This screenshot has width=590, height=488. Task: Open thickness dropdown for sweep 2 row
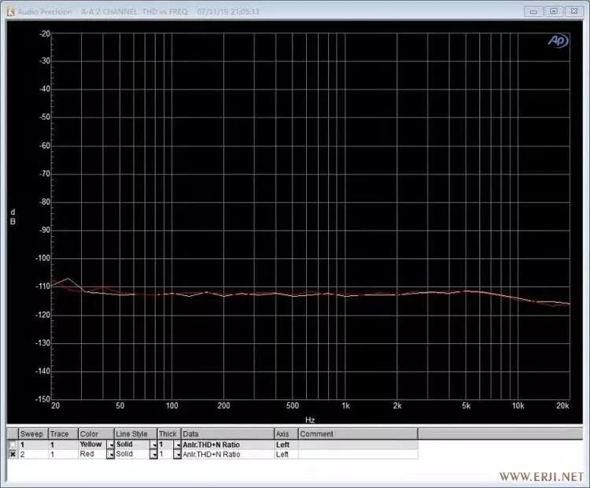(178, 454)
